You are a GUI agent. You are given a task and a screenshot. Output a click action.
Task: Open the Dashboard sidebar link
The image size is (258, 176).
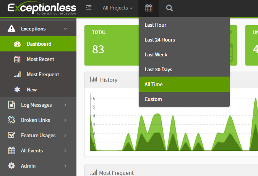pyautogui.click(x=39, y=44)
